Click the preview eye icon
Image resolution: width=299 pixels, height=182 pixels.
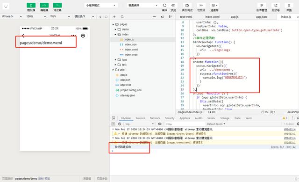[173, 5]
